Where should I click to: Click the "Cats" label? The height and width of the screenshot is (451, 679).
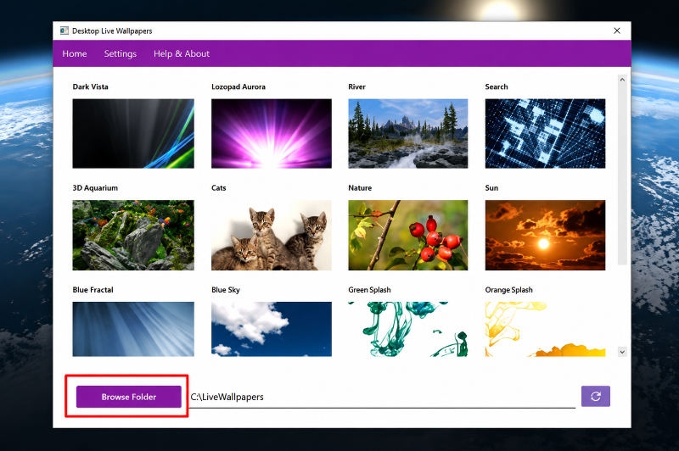(x=219, y=187)
